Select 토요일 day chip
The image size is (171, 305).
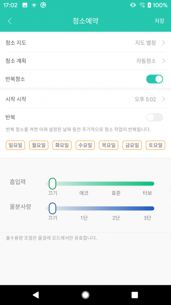pos(155,145)
